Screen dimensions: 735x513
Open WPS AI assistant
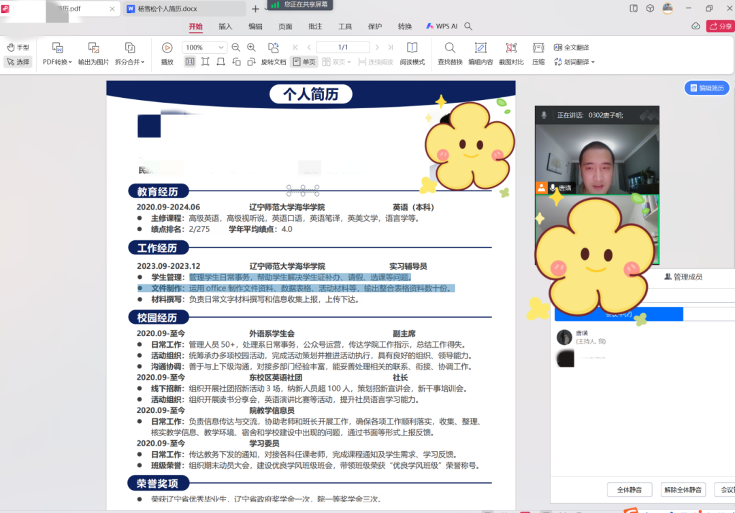[x=442, y=27]
